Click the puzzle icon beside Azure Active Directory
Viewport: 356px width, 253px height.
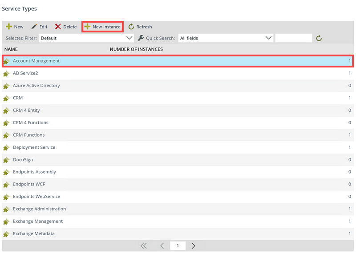click(x=6, y=86)
